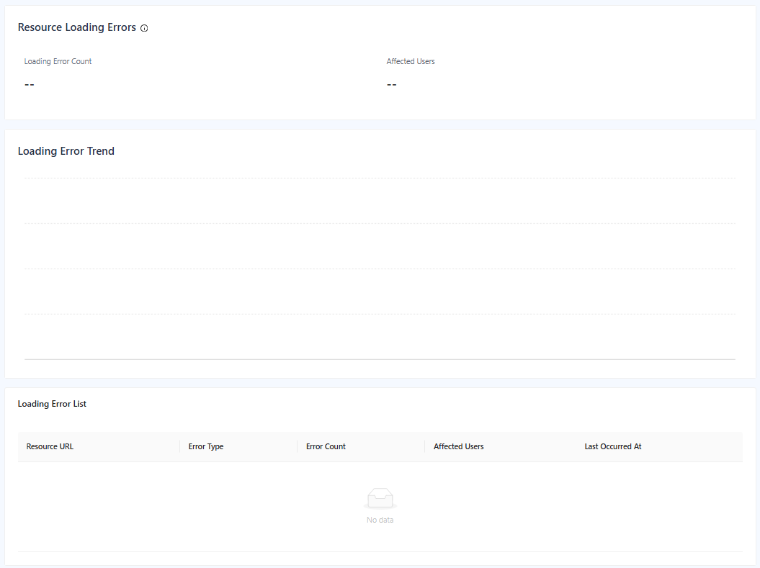Select the Resource Loading Errors heading
Image resolution: width=760 pixels, height=568 pixels.
pos(76,27)
